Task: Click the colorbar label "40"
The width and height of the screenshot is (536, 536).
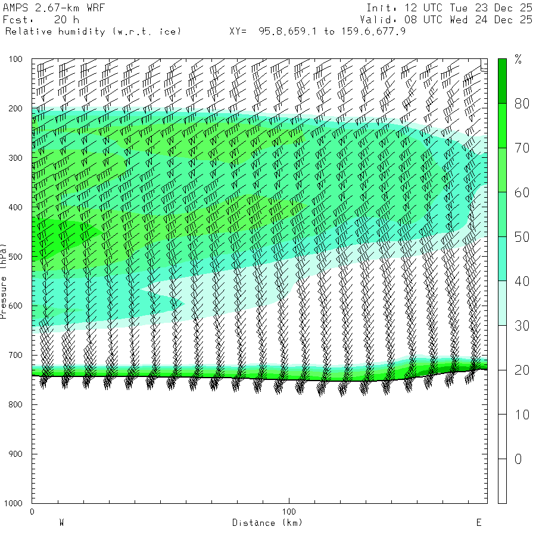Action: click(x=522, y=281)
